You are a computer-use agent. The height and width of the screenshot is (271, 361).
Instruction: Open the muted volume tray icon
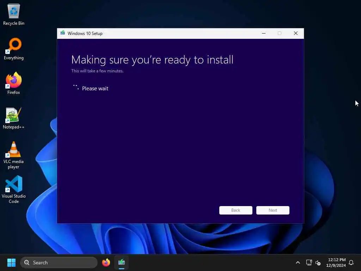[318, 263]
